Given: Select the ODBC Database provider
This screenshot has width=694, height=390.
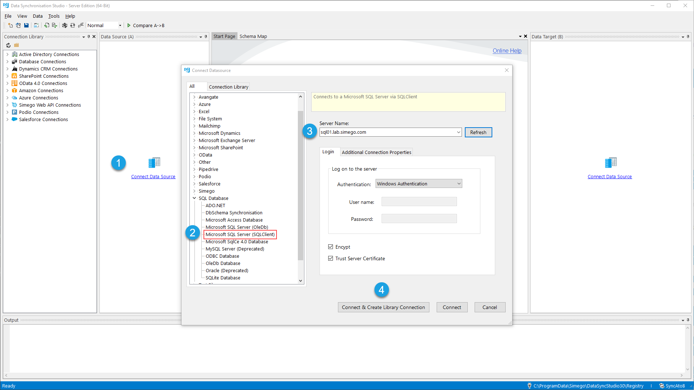Looking at the screenshot, I should coord(222,256).
